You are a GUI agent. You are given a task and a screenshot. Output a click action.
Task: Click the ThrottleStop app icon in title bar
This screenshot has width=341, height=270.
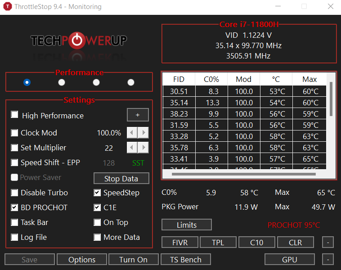coord(8,7)
